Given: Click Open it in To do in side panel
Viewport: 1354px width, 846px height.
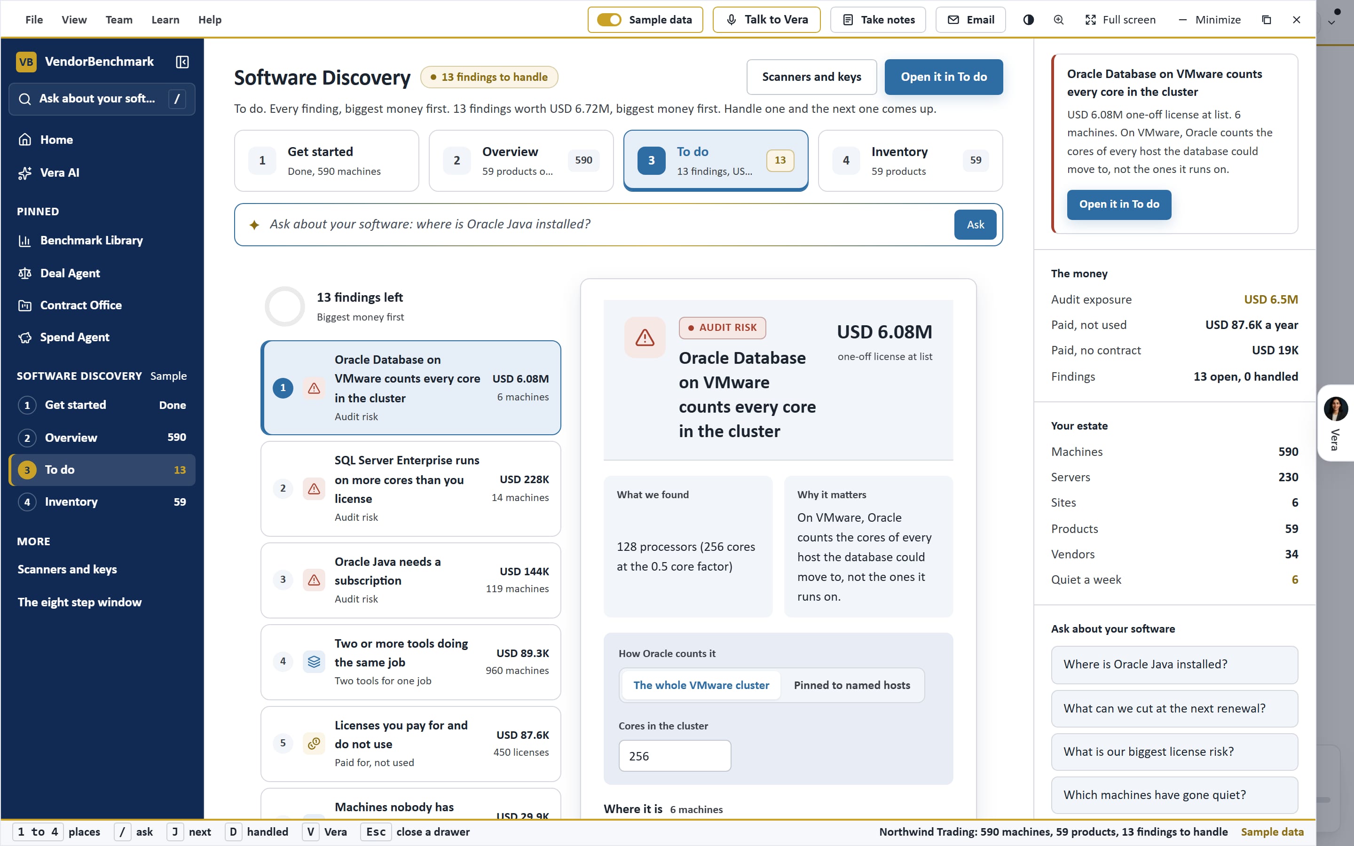Looking at the screenshot, I should [x=1119, y=204].
